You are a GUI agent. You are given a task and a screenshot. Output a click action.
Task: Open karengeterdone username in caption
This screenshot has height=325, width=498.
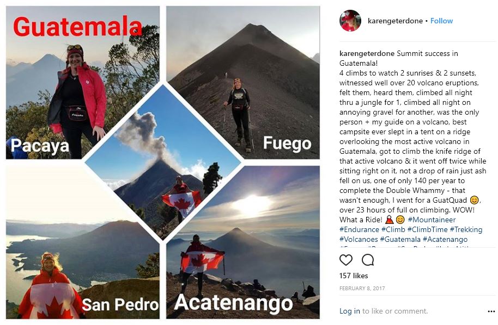(367, 54)
